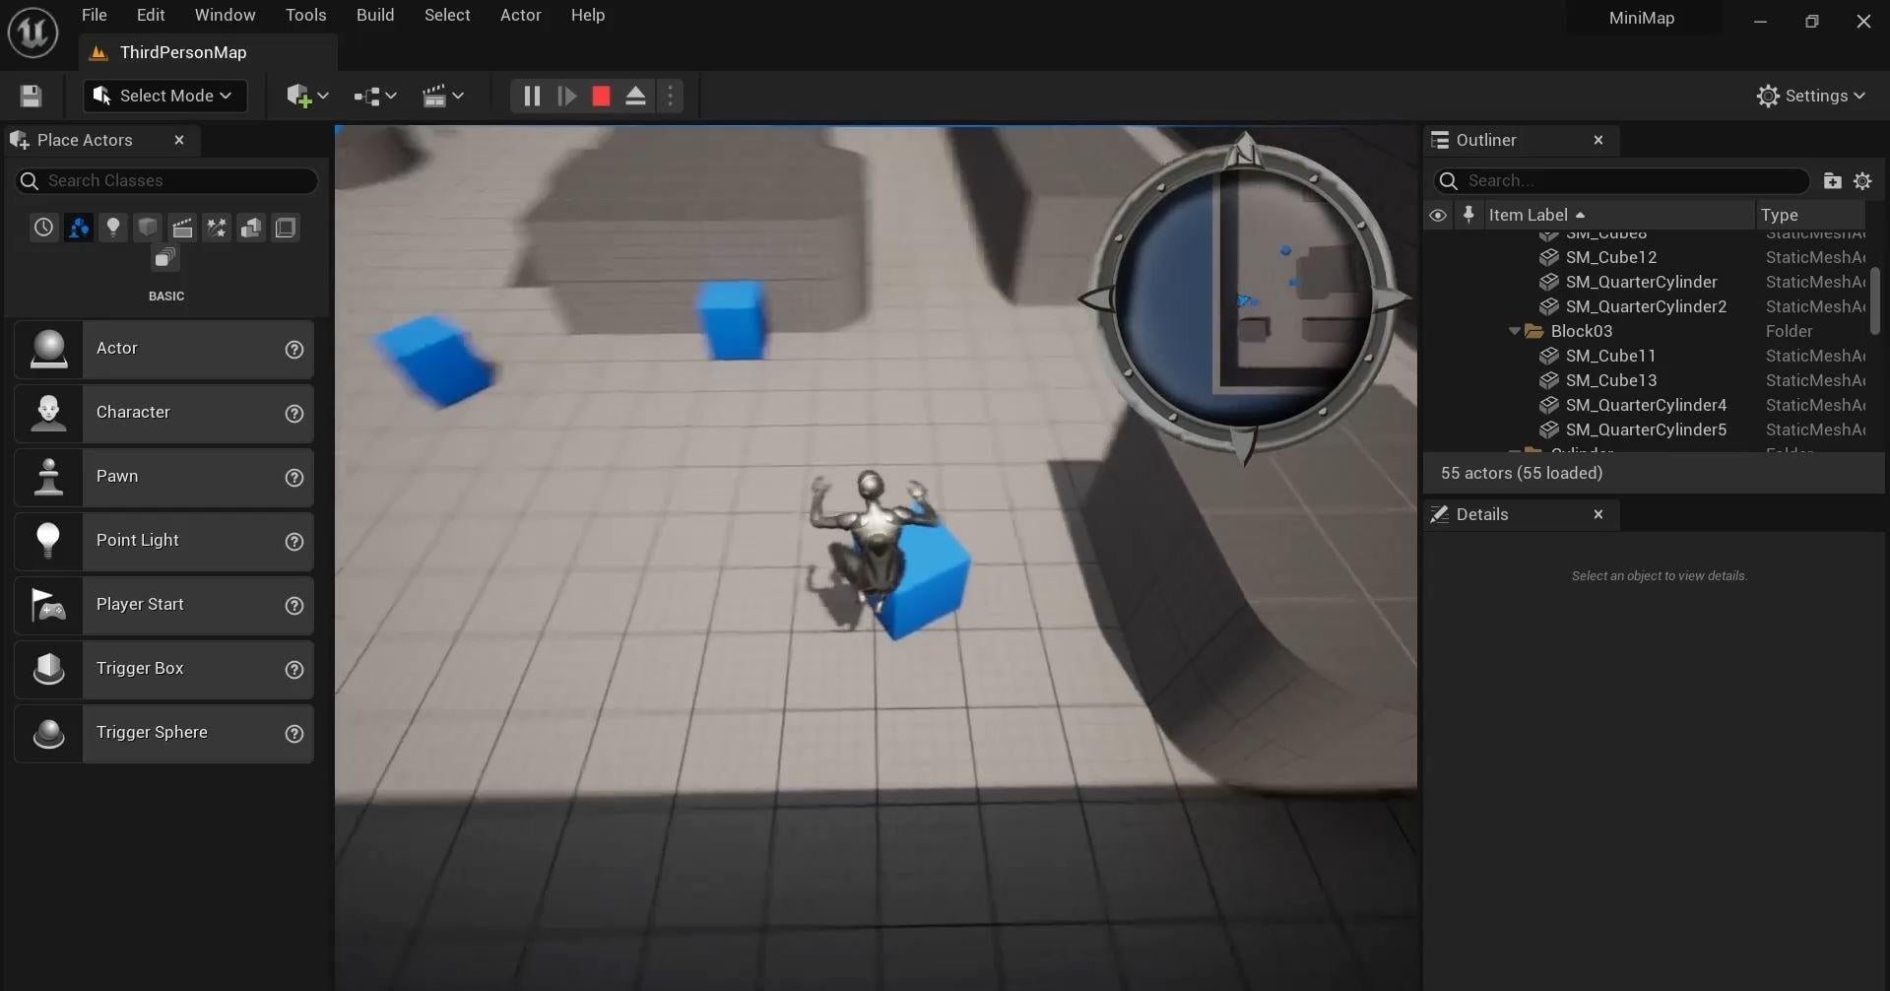Viewport: 1890px width, 991px height.
Task: Open the Actor menu
Action: click(521, 15)
